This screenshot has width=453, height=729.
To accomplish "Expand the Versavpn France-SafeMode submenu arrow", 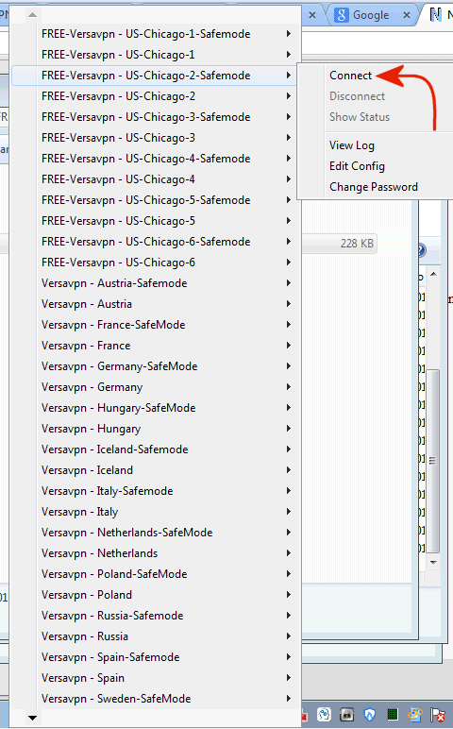I will 289,325.
